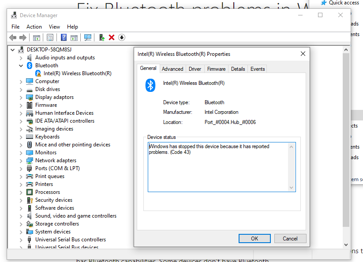Select the Printers tree entry

click(44, 184)
